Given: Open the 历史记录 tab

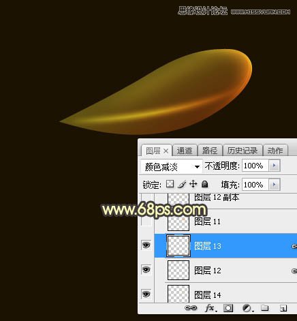Looking at the screenshot, I should coord(243,151).
